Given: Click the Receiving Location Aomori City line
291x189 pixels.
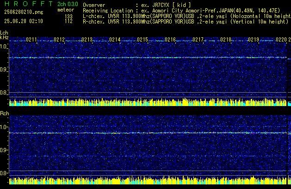Looking at the screenshot, I should pyautogui.click(x=181, y=11).
